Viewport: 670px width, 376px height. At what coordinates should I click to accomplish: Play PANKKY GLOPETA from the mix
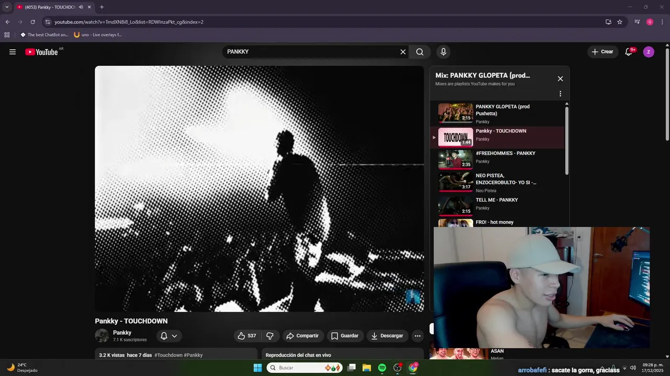point(497,113)
